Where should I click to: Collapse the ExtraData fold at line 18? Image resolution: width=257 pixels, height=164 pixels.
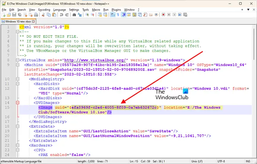(x=18, y=126)
